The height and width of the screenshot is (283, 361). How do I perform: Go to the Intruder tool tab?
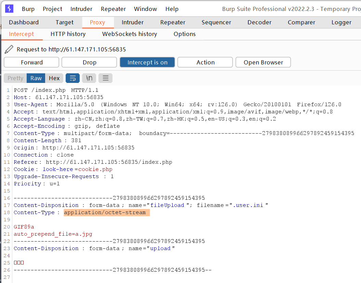[133, 22]
